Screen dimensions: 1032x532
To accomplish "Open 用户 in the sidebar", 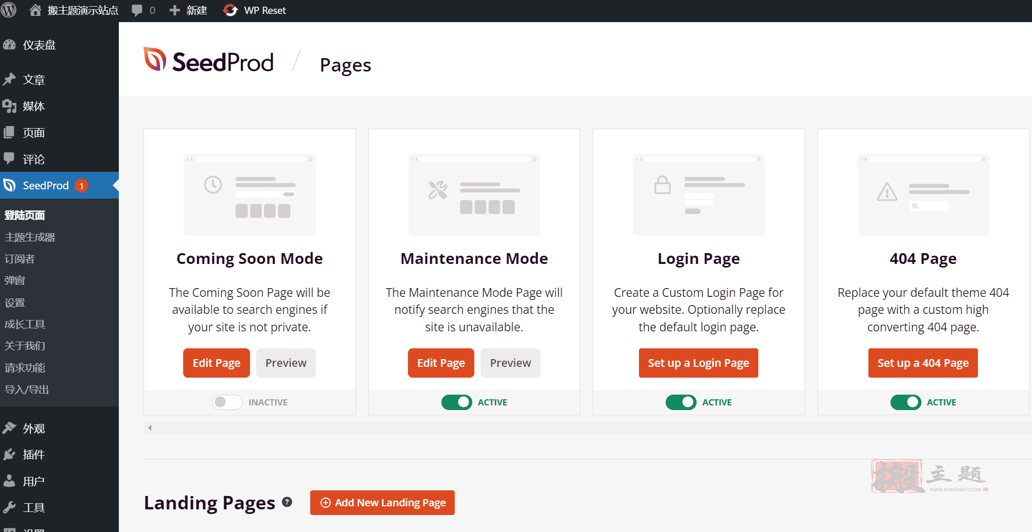I will click(x=59, y=482).
